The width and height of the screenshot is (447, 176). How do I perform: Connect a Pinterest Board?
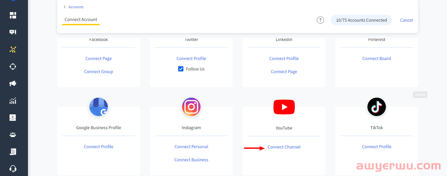[x=377, y=58]
